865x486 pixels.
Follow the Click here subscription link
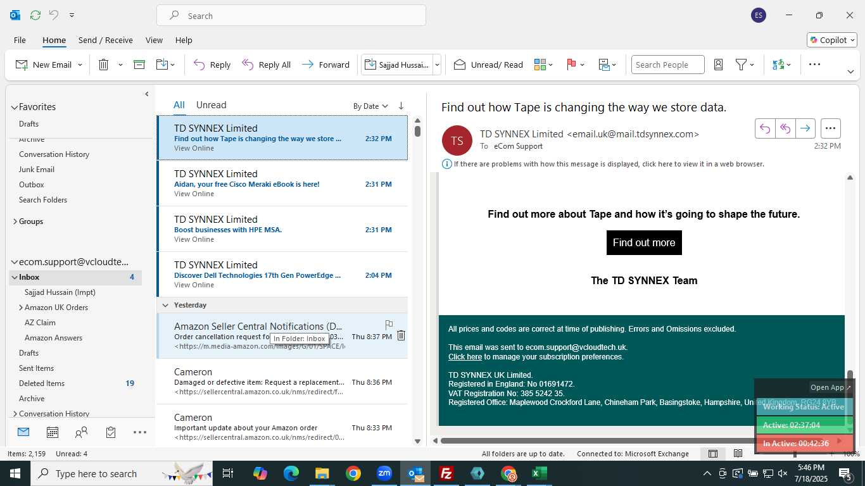(x=465, y=357)
